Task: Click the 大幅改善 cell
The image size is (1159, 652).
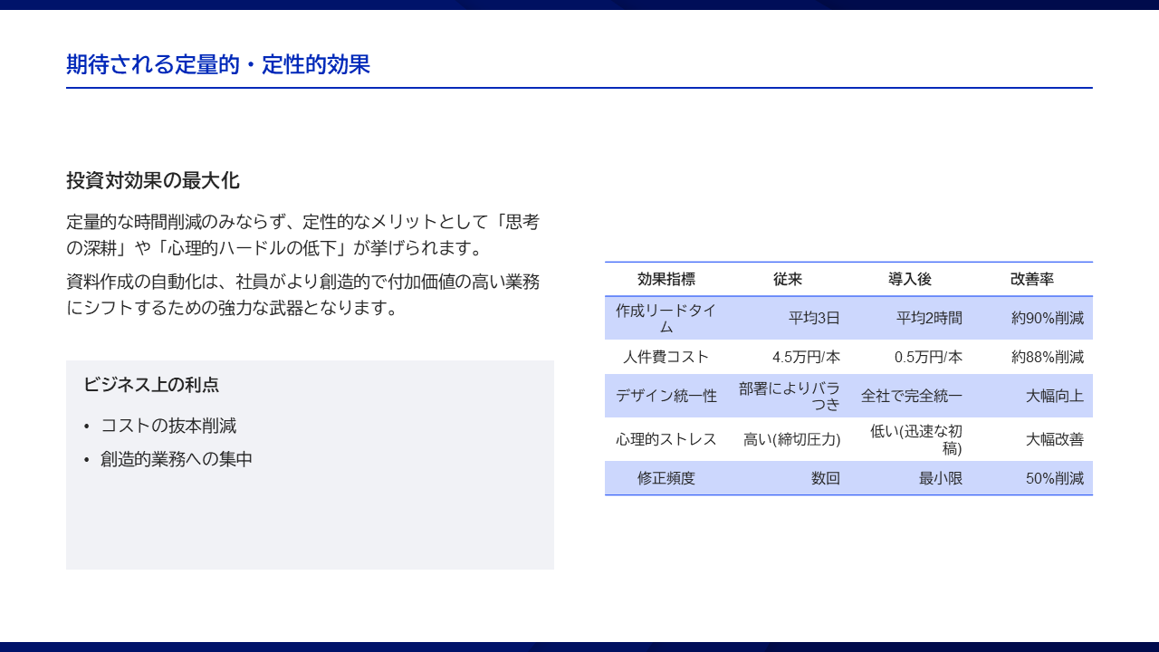Action: 1052,438
